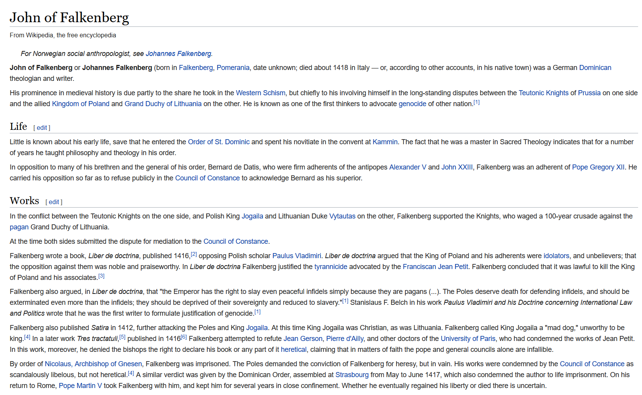Open the Dominican link in intro
The width and height of the screenshot is (642, 395).
[x=595, y=68]
